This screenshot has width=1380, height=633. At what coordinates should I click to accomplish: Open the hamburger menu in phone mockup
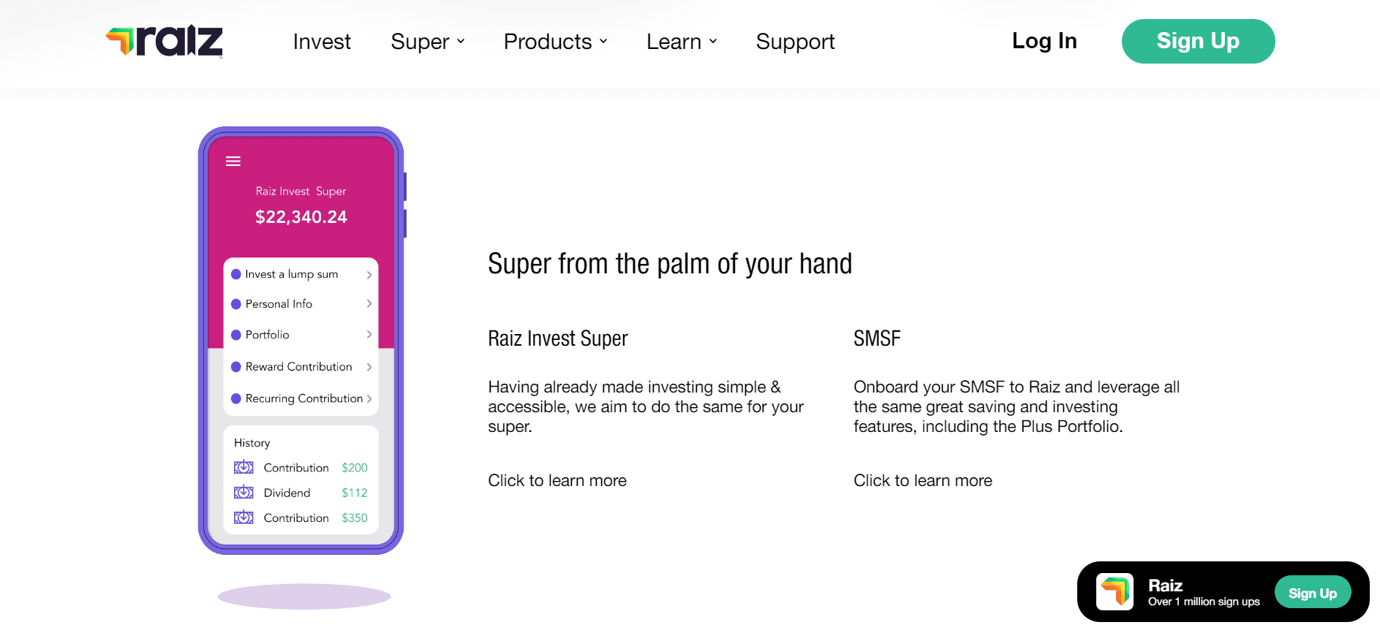tap(233, 161)
